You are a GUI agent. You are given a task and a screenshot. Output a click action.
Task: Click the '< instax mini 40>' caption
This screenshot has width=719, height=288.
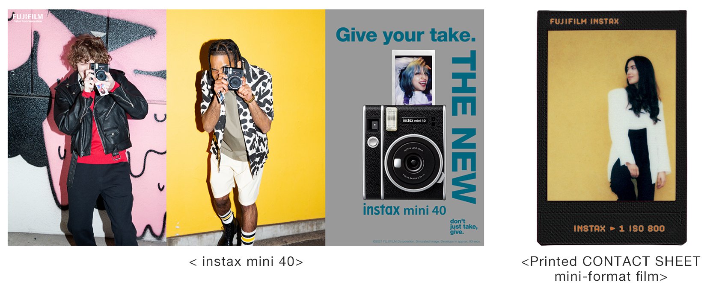246,261
